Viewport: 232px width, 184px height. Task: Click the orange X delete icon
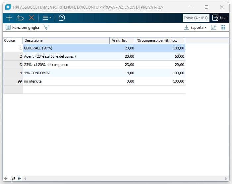click(31, 18)
